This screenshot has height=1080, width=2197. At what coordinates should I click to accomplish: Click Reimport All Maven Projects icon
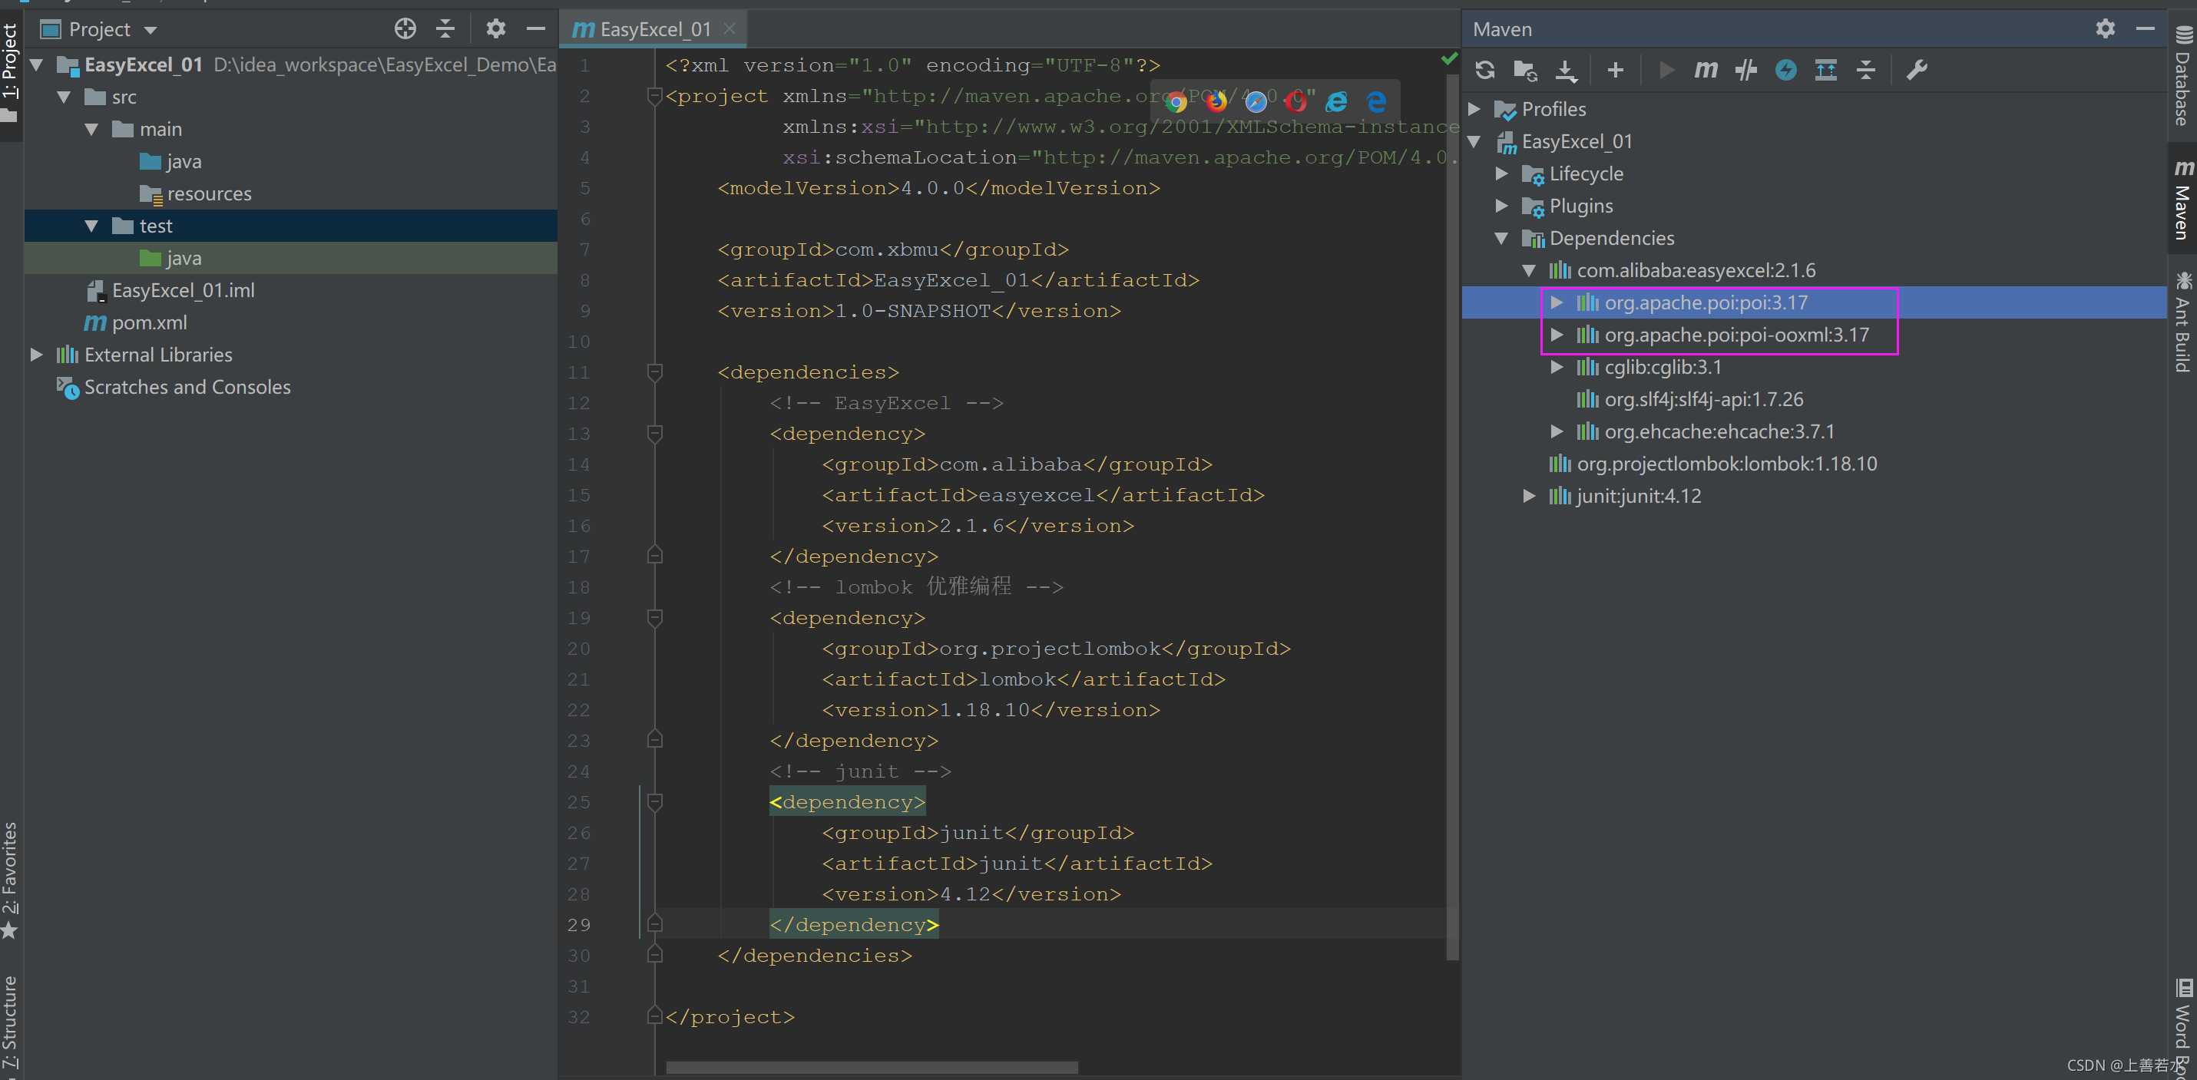pyautogui.click(x=1485, y=70)
